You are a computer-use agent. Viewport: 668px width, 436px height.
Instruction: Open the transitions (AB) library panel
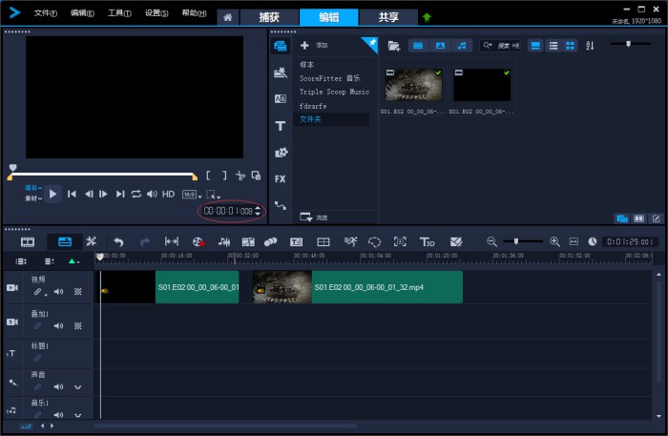(281, 98)
